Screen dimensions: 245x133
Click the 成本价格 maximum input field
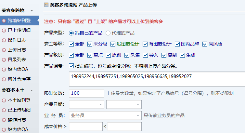pos(124,126)
